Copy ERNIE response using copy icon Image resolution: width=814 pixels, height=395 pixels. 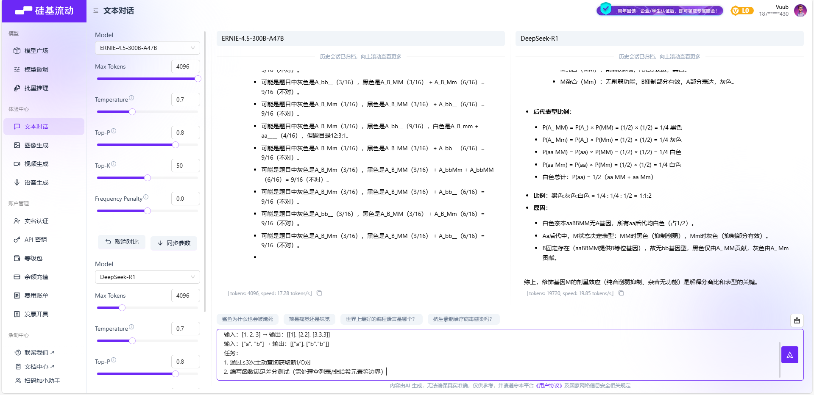click(x=319, y=293)
